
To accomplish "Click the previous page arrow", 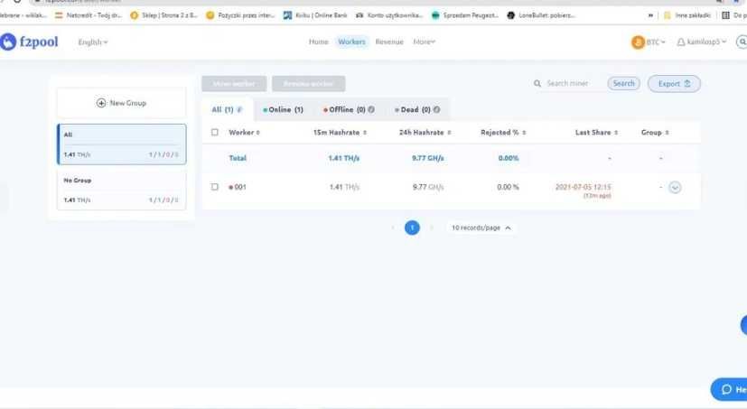I will [393, 228].
